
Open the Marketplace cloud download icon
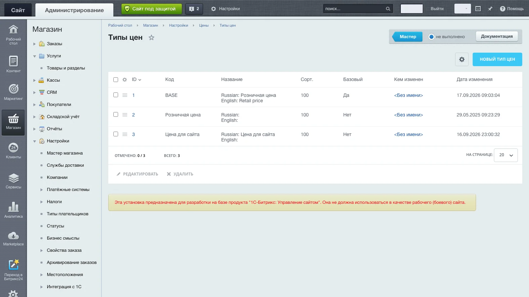point(13,236)
